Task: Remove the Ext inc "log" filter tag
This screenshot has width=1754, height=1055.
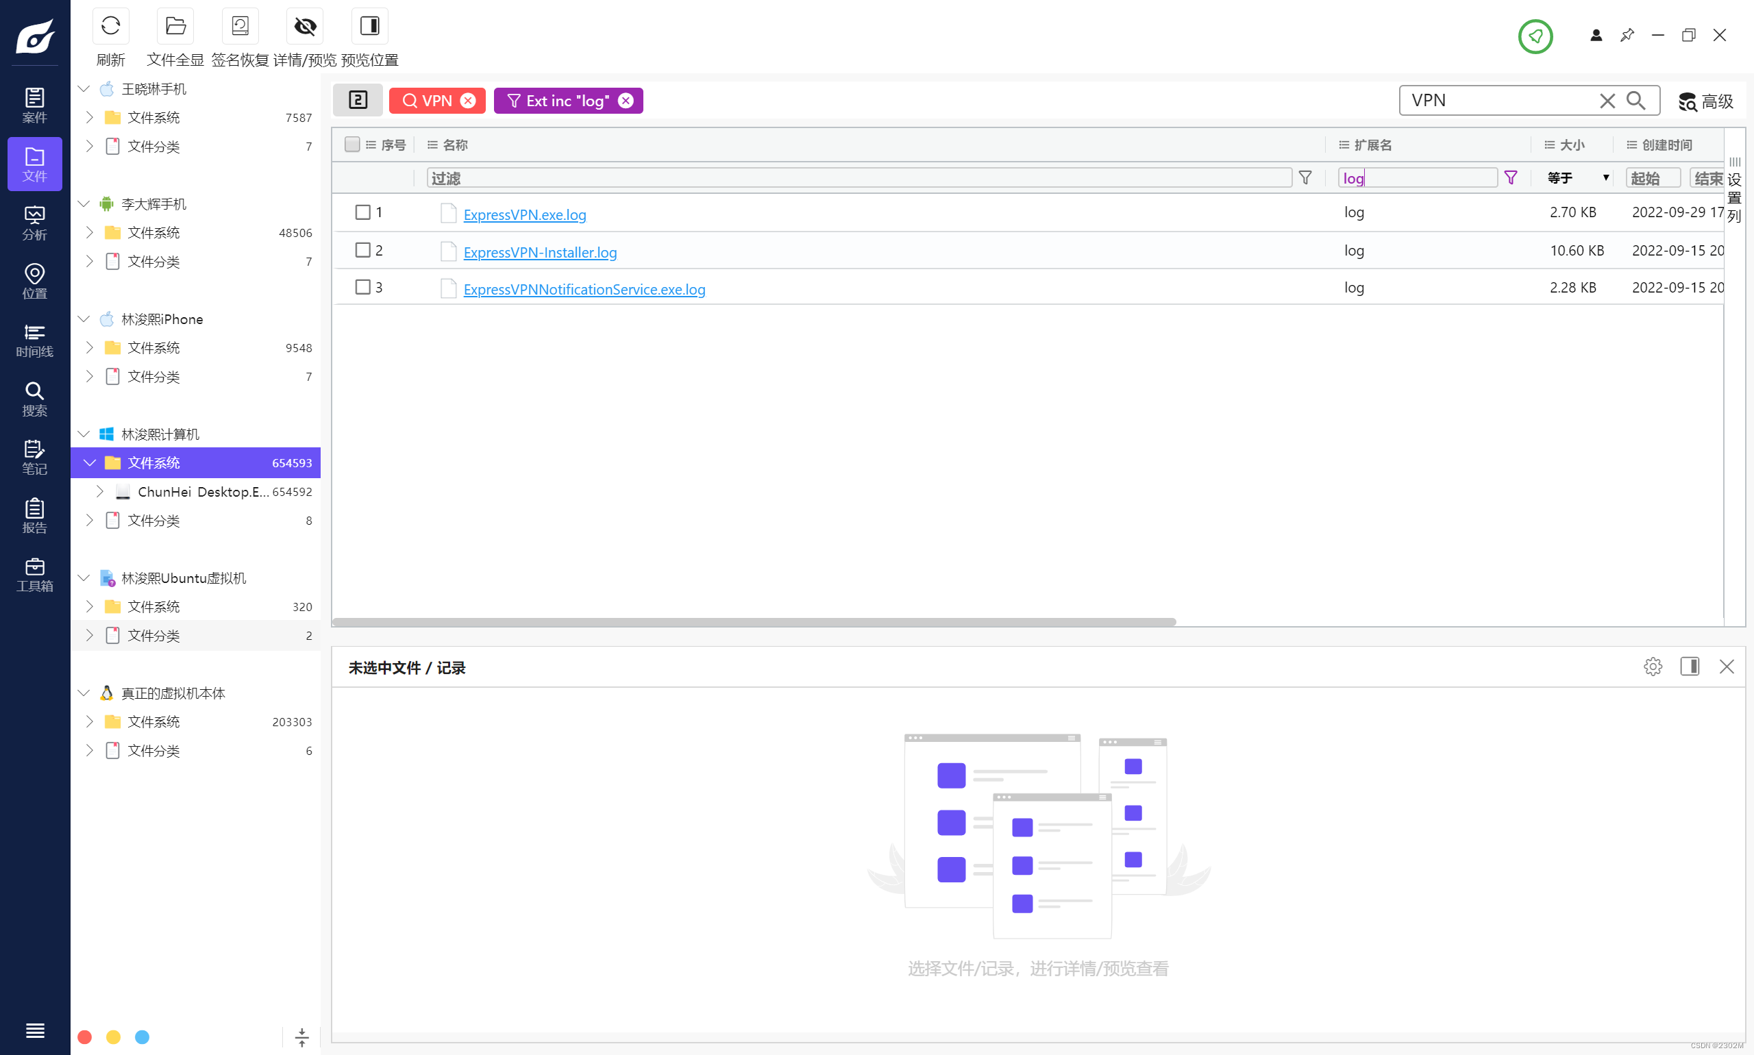Action: click(626, 101)
